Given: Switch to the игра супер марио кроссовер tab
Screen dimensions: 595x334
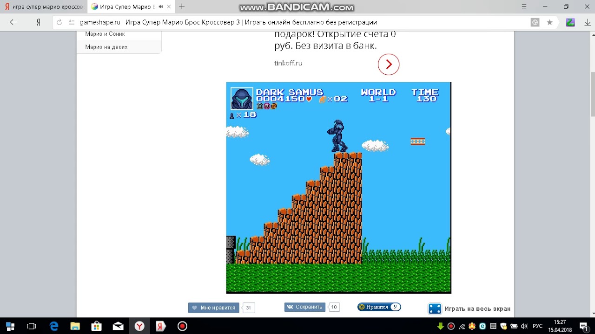Looking at the screenshot, I should (44, 6).
